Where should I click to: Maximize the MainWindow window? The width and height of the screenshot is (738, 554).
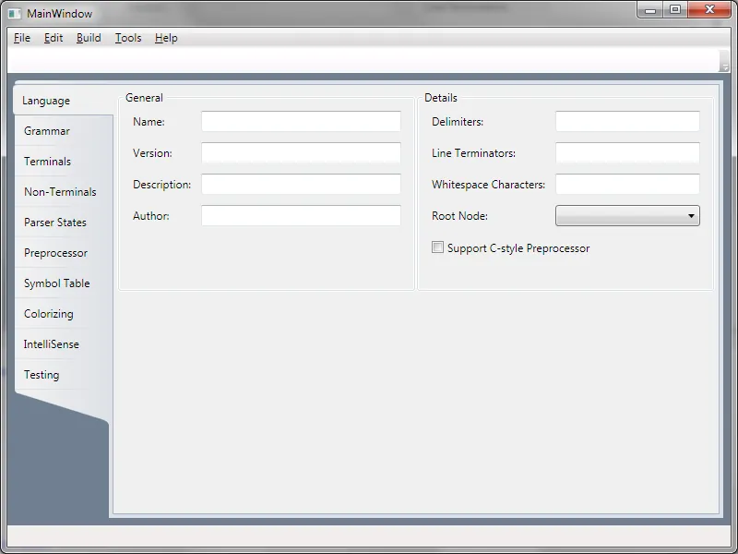675,10
